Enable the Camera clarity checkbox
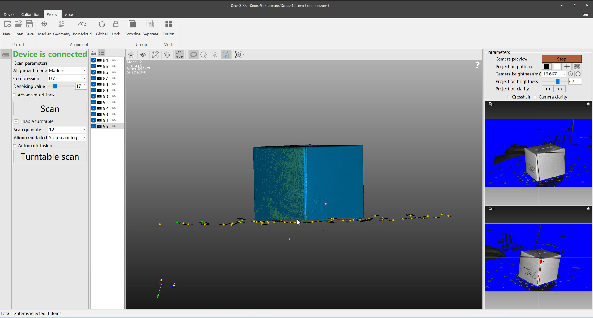Image resolution: width=593 pixels, height=318 pixels. tap(535, 97)
